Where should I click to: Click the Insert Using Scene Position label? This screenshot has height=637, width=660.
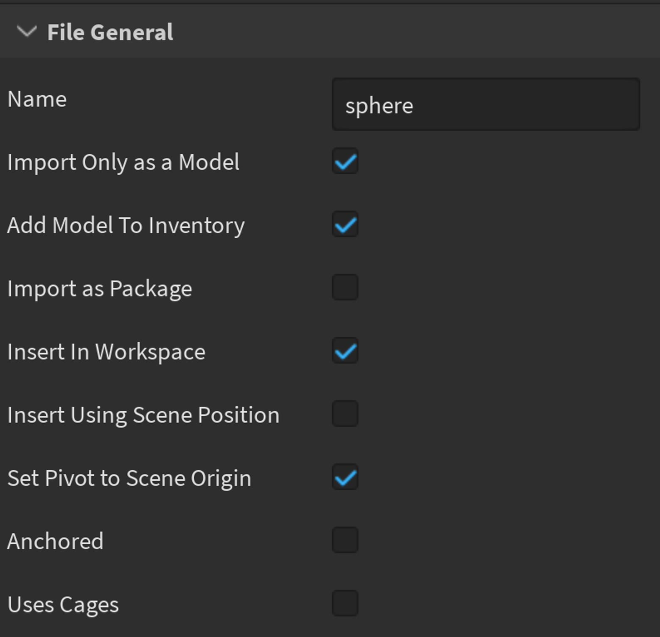click(143, 415)
